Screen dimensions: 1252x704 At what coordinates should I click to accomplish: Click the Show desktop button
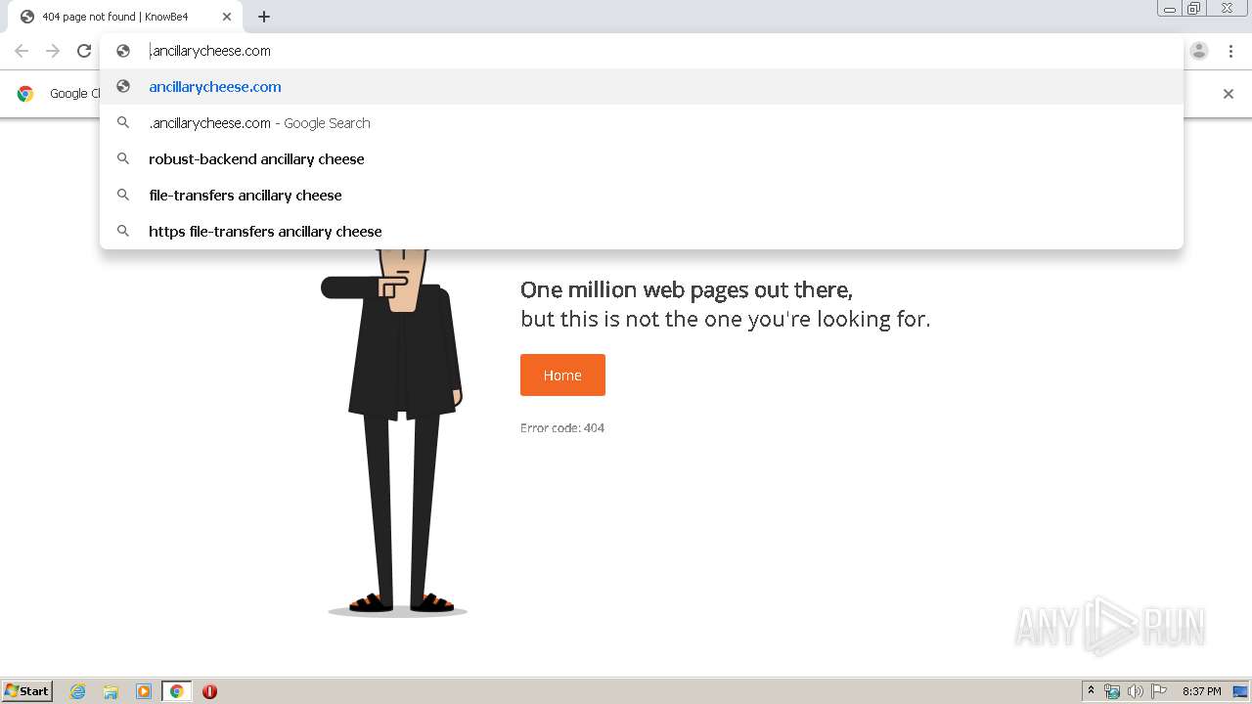point(1241,691)
